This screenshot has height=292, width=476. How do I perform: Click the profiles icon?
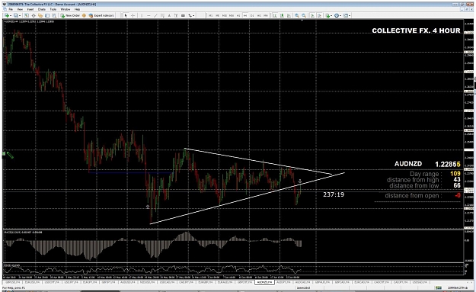pos(15,15)
